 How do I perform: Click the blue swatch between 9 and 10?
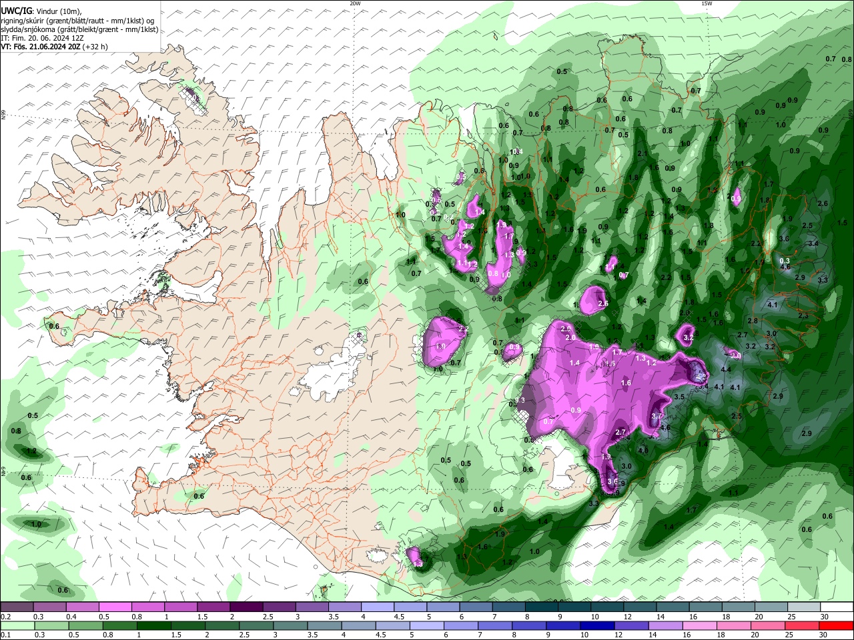(564, 625)
